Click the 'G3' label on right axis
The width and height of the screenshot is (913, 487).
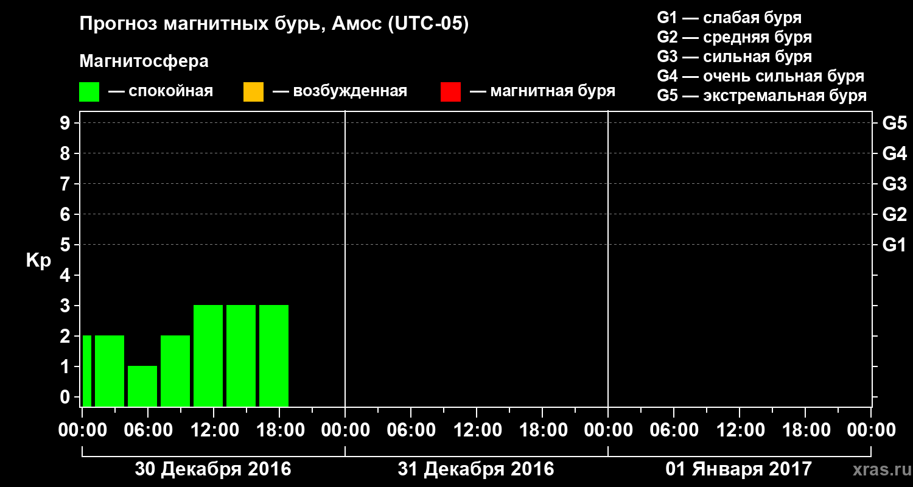(x=895, y=184)
